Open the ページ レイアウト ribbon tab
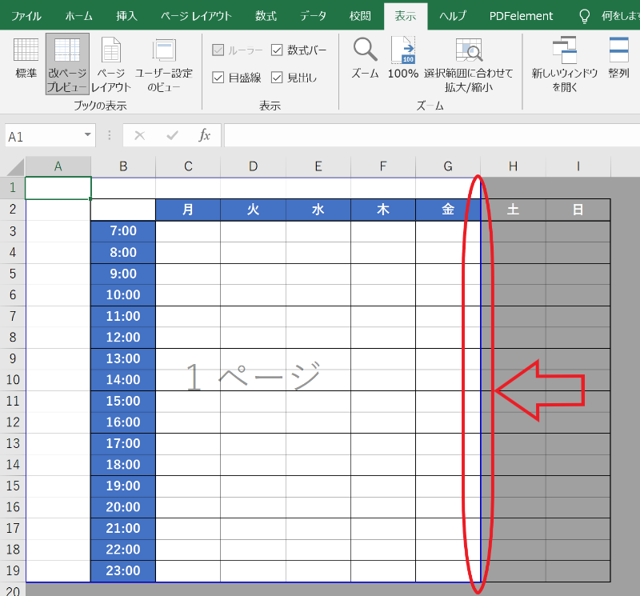The width and height of the screenshot is (640, 596). coord(196,16)
